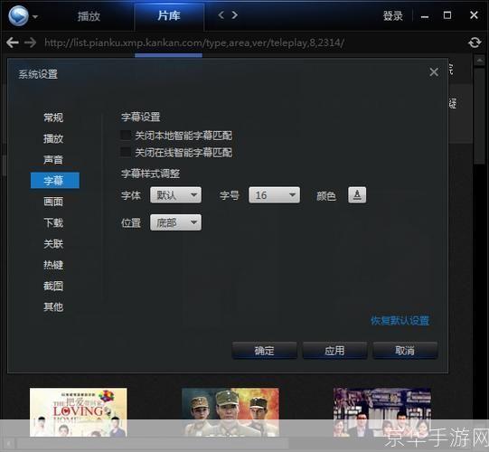Minimize the player window
This screenshot has height=452, width=489.
pos(425,16)
